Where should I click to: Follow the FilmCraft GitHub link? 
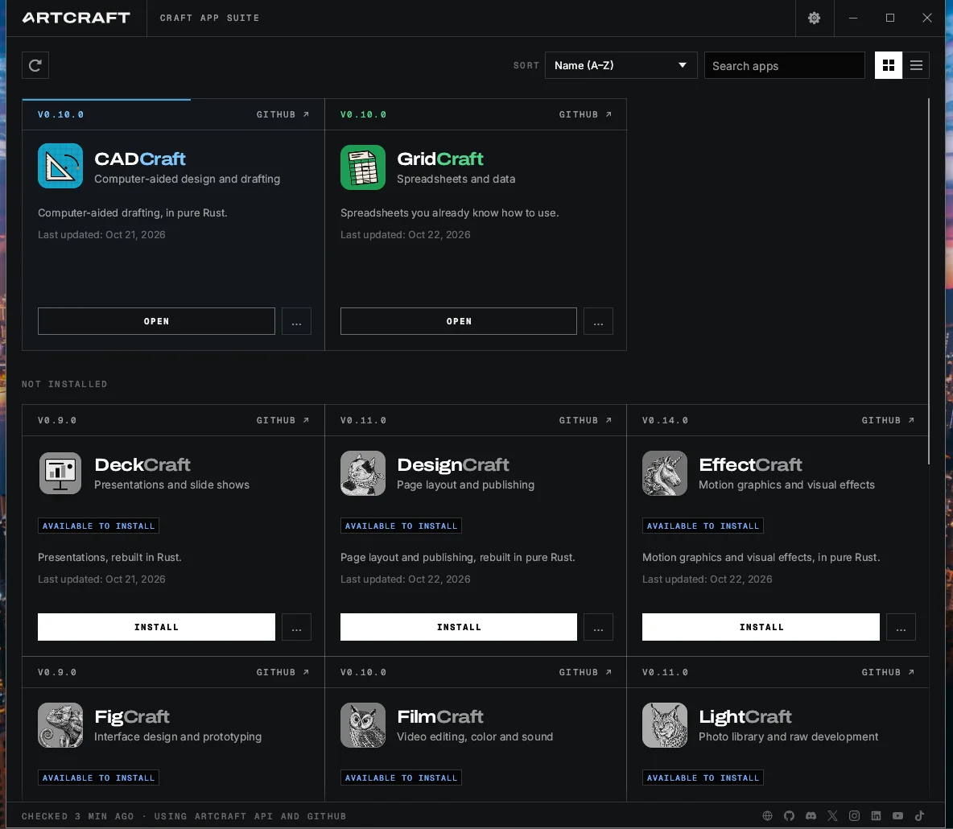[585, 672]
